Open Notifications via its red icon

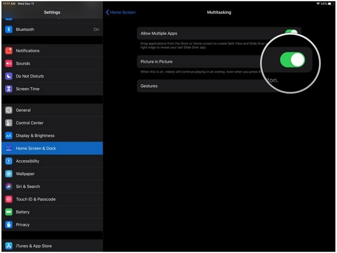pos(9,51)
